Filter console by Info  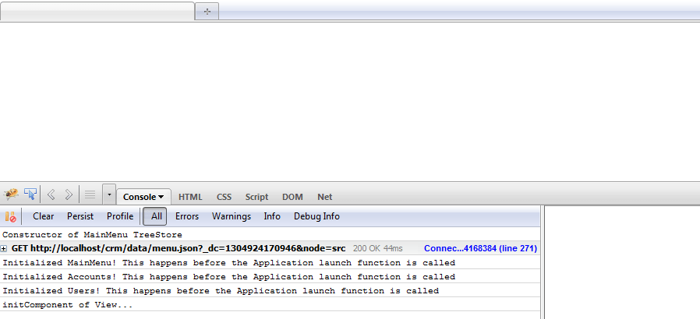tap(272, 216)
